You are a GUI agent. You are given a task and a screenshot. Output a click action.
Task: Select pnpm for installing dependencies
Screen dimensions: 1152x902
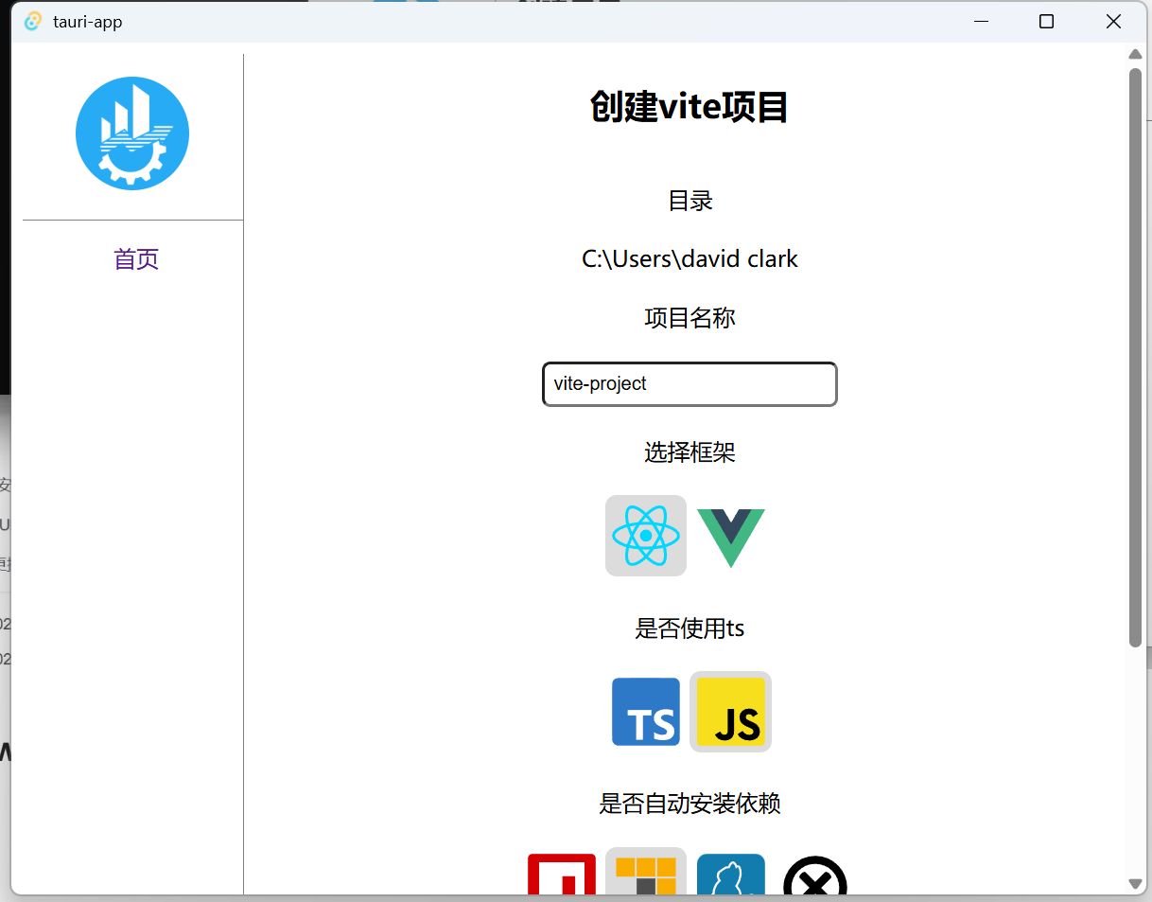click(646, 872)
